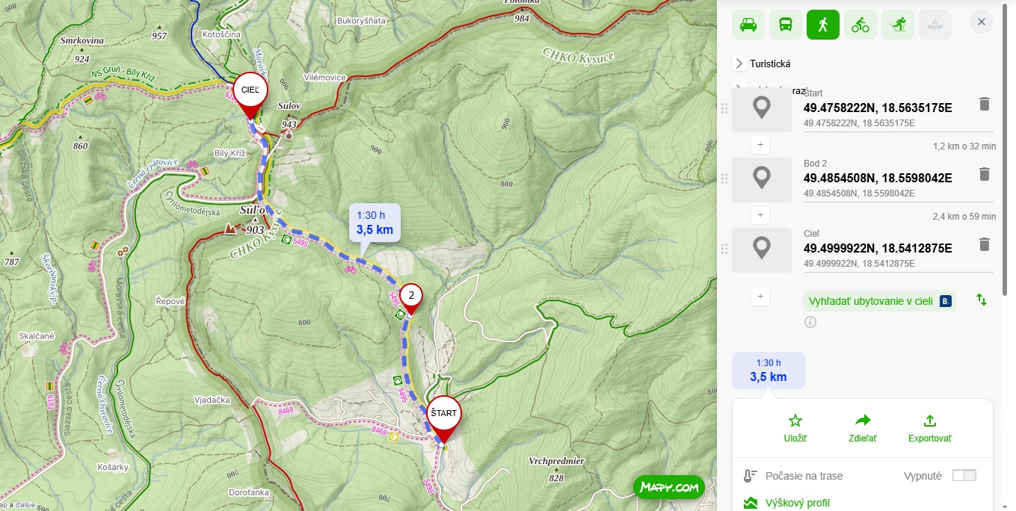Screen dimensions: 1016x511
Task: Share the route via Zdieľať
Action: click(x=863, y=429)
